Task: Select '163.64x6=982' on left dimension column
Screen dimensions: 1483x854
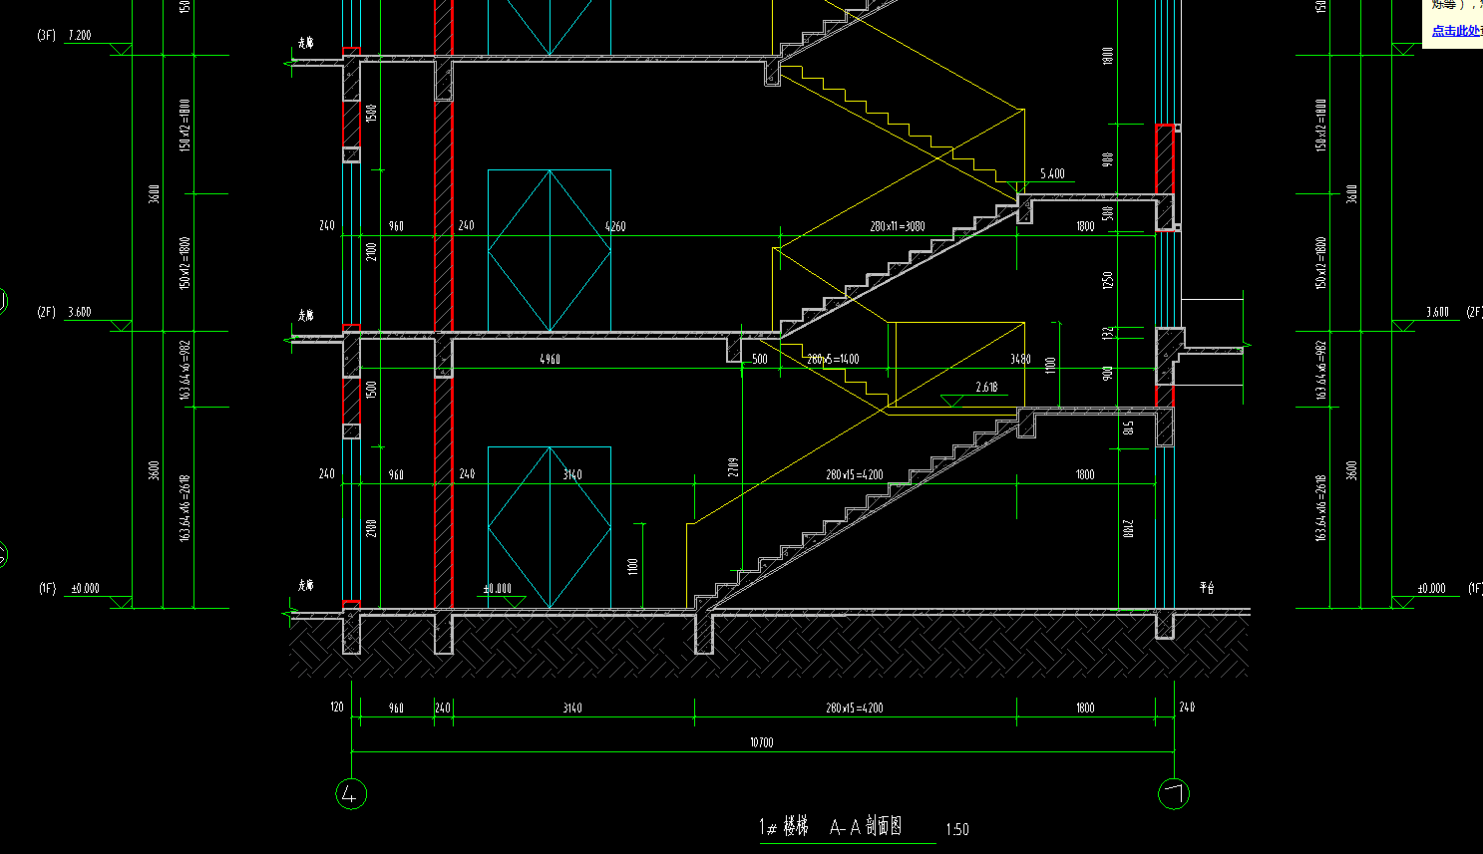Action: click(185, 370)
